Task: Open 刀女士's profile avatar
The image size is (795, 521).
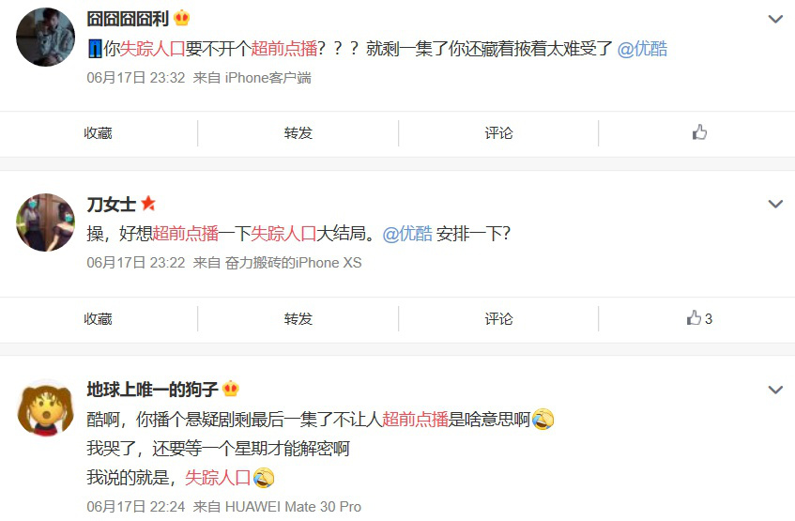Action: 46,222
